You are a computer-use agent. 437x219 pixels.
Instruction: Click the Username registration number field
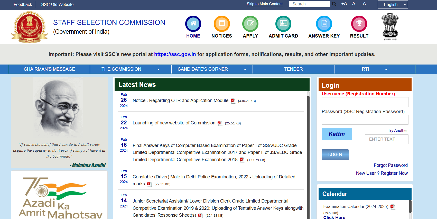click(365, 102)
